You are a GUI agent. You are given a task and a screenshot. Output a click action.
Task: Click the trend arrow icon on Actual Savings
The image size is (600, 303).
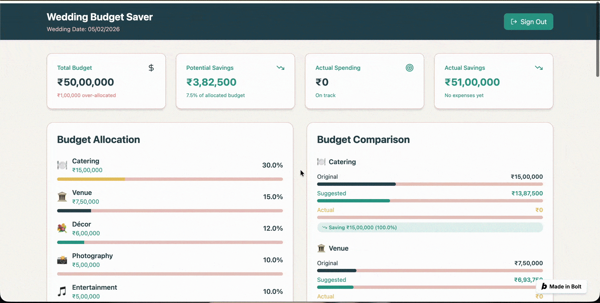coord(539,68)
